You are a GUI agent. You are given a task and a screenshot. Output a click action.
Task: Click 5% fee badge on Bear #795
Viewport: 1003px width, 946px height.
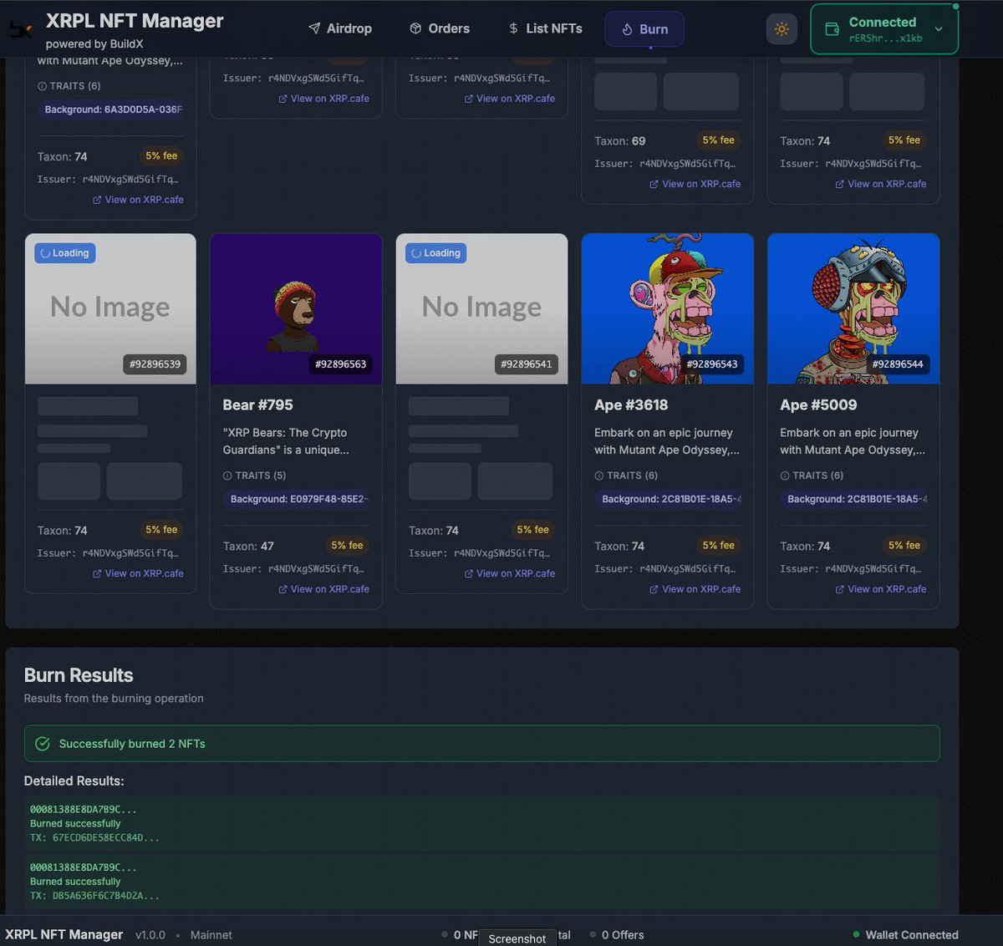click(x=347, y=546)
